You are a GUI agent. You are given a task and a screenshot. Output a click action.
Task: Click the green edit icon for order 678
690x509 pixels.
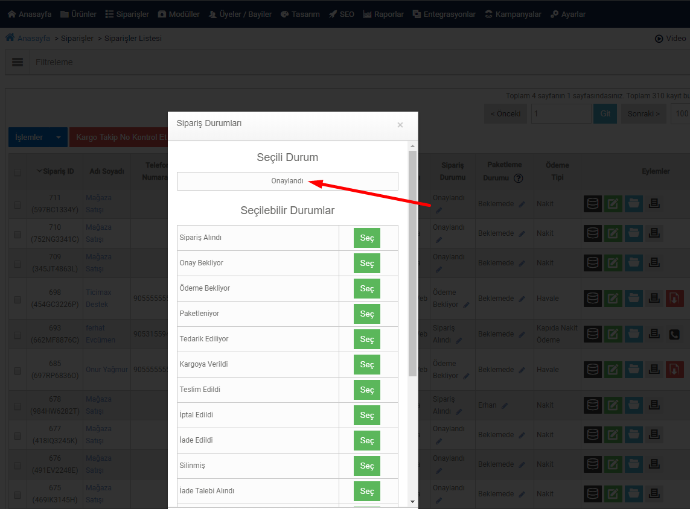click(613, 405)
